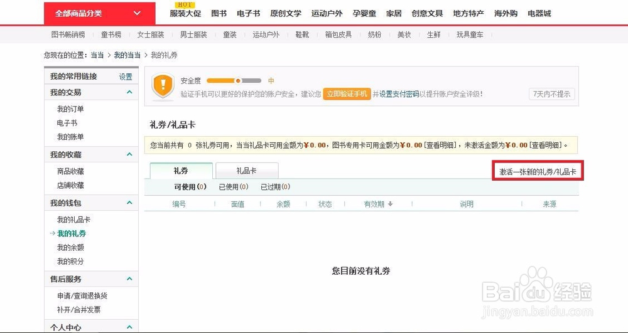628x333 pixels.
Task: Open the 设置支付密码 link
Action: coord(399,94)
